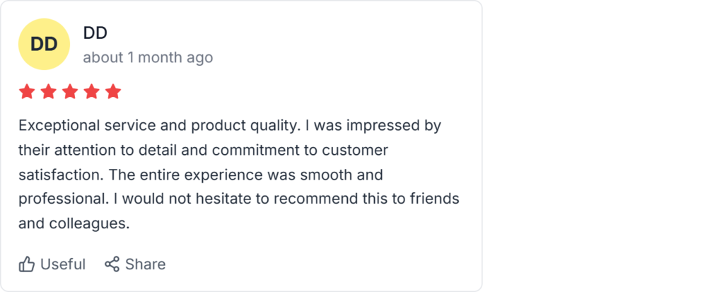Click the fourth red rating star
This screenshot has height=292, width=724.
[x=92, y=92]
